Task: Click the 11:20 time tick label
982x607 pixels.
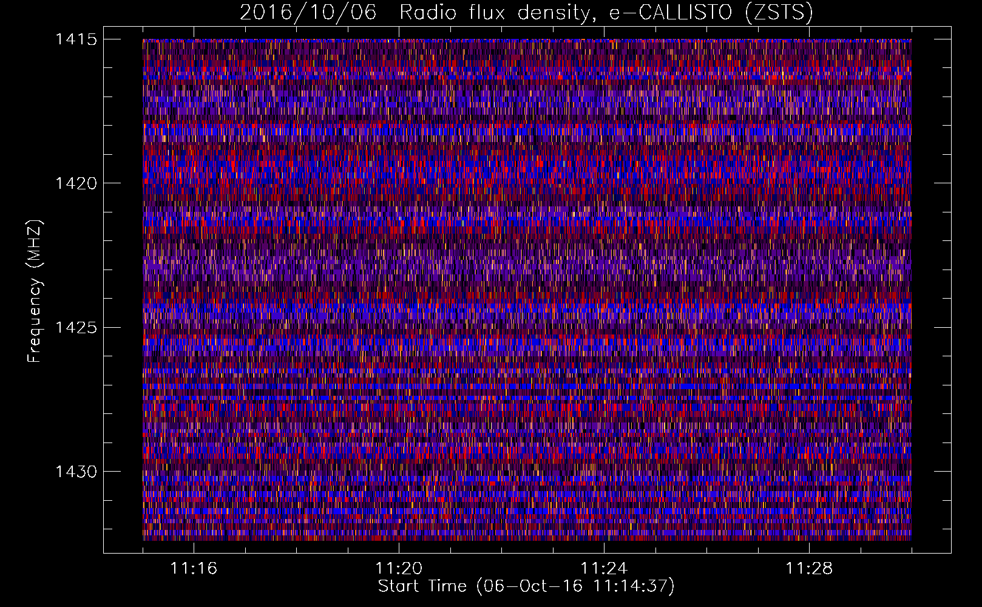Action: coord(399,569)
